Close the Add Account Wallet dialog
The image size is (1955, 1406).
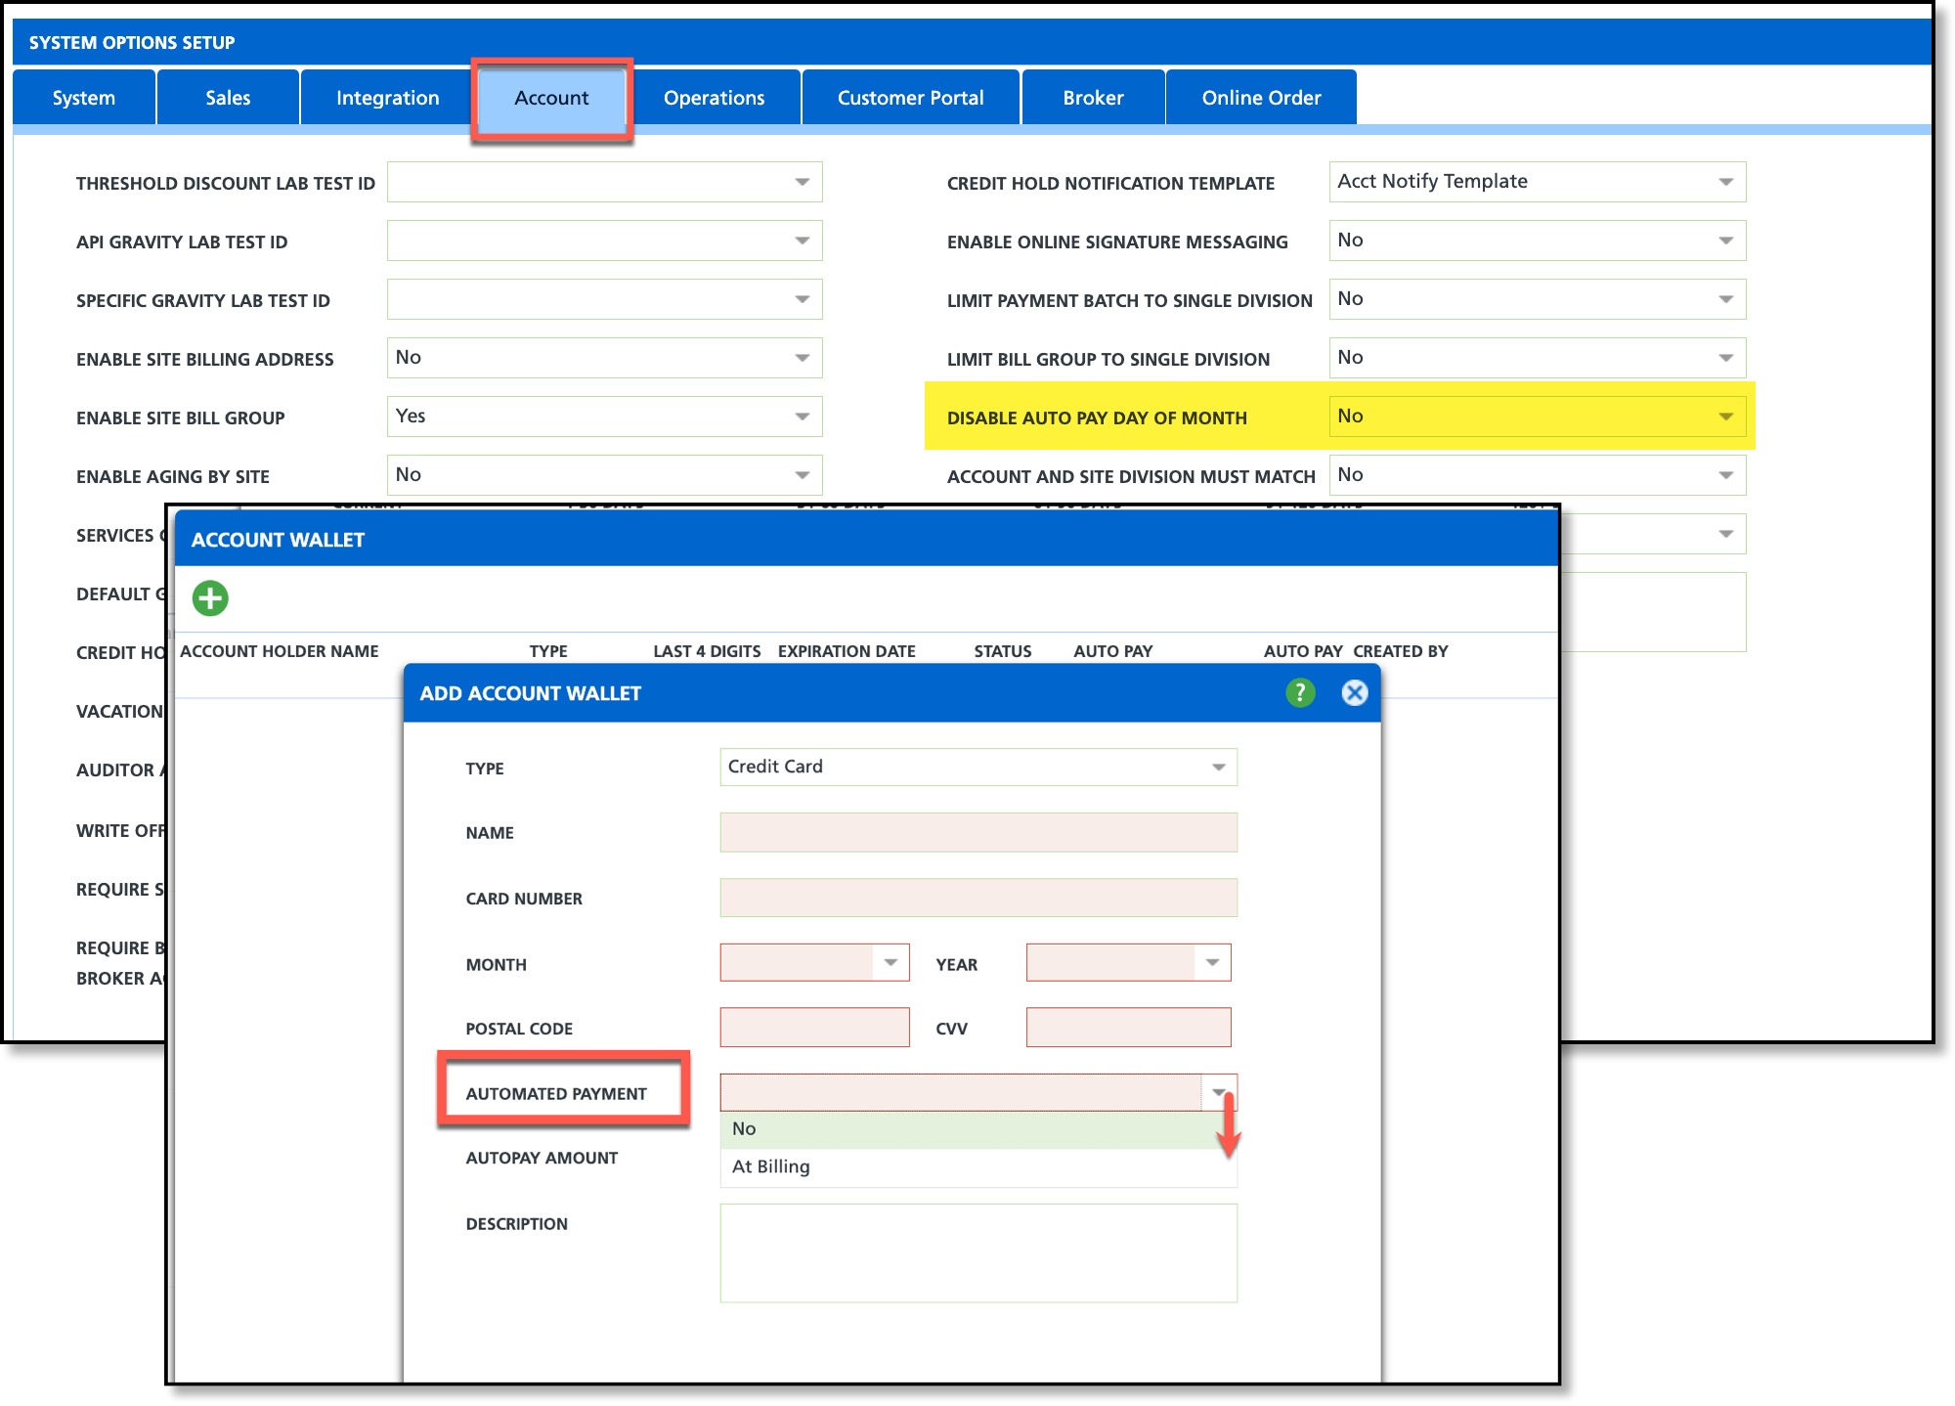[1354, 693]
